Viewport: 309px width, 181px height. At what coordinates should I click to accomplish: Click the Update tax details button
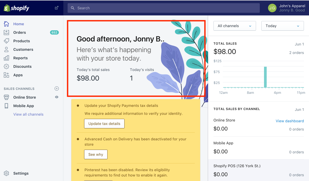coord(104,123)
